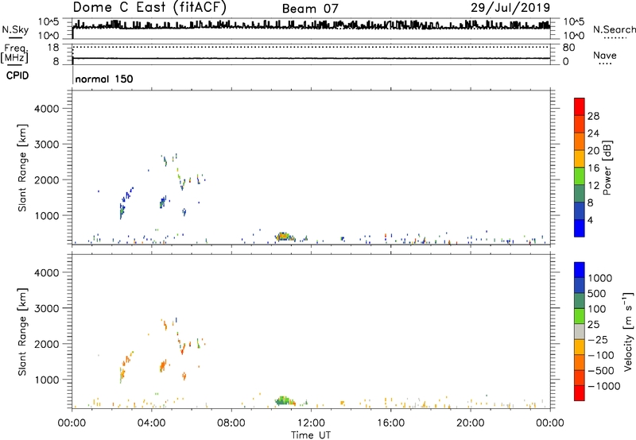The height and width of the screenshot is (440, 636).
Task: Select the dark blue bottom segment of Power color bar
Action: pos(580,228)
